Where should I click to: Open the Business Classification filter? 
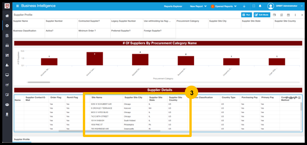(x=29, y=33)
